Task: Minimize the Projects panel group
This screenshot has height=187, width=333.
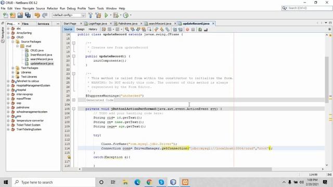Action: tap(58, 24)
